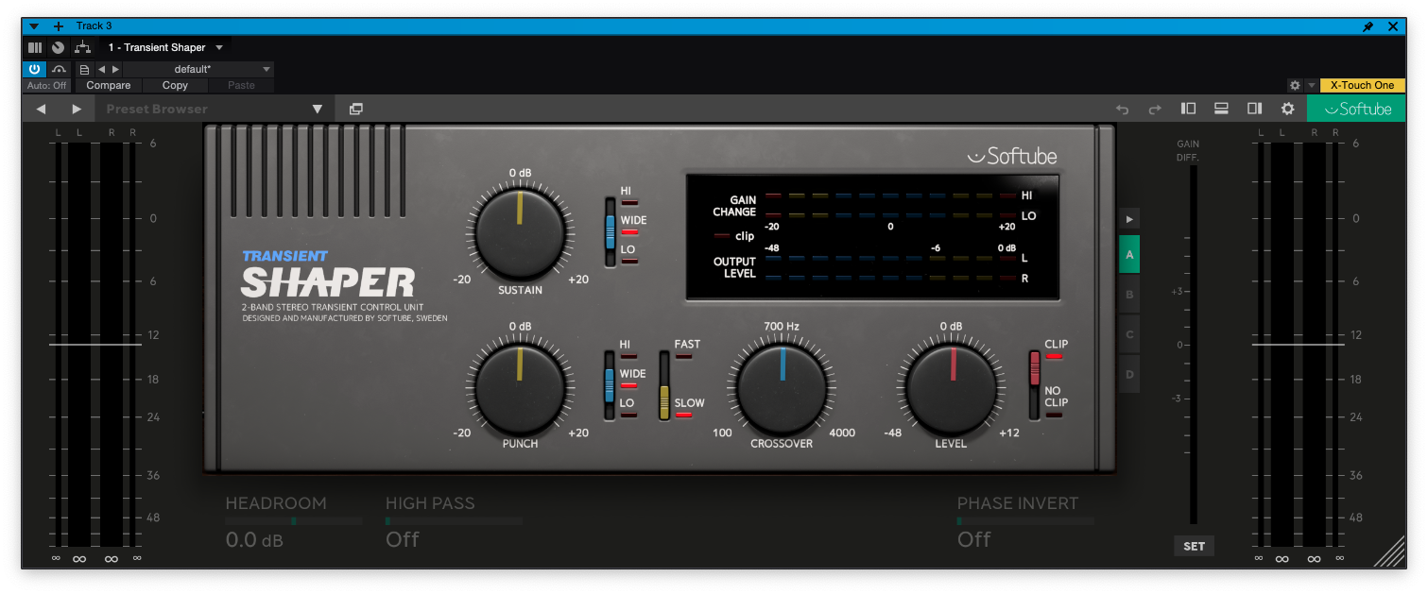Click the SET gain difference button

[1194, 546]
